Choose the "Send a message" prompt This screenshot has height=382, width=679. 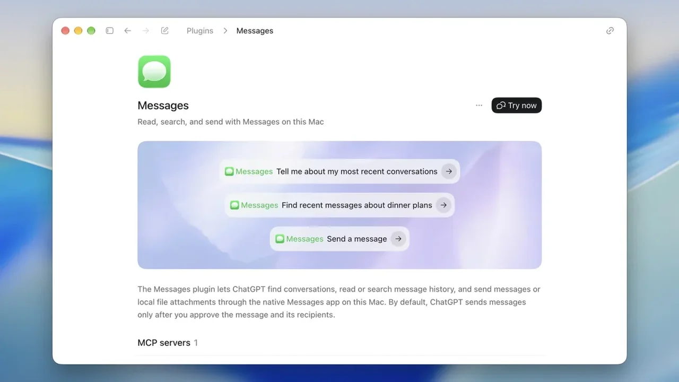(x=339, y=239)
